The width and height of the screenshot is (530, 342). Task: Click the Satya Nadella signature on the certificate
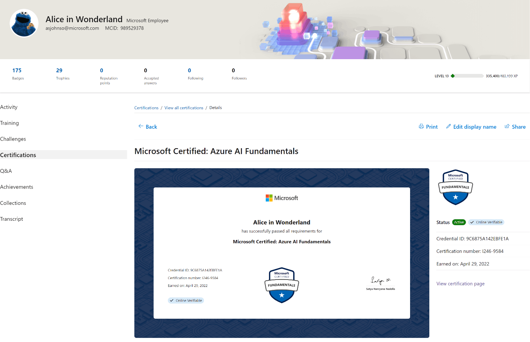pyautogui.click(x=380, y=281)
